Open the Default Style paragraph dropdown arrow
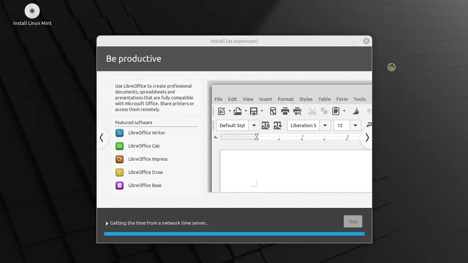This screenshot has height=263, width=468. tap(254, 125)
